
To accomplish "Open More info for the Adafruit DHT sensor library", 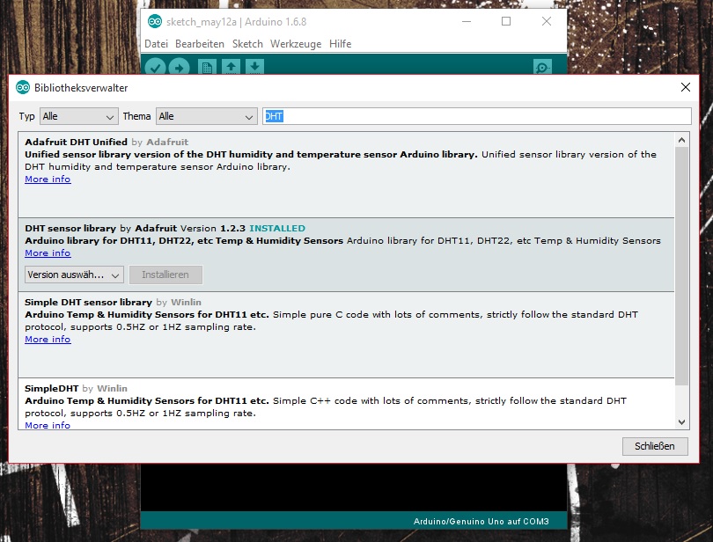I will click(x=48, y=253).
